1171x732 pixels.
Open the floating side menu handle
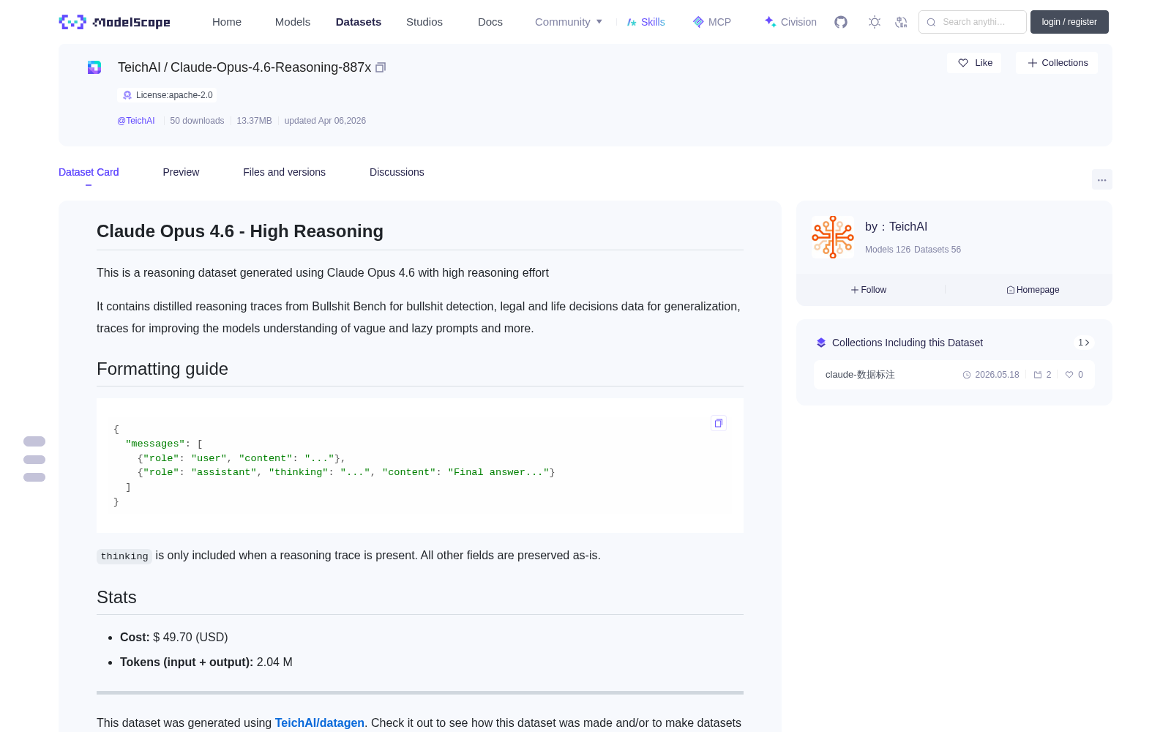pyautogui.click(x=34, y=459)
